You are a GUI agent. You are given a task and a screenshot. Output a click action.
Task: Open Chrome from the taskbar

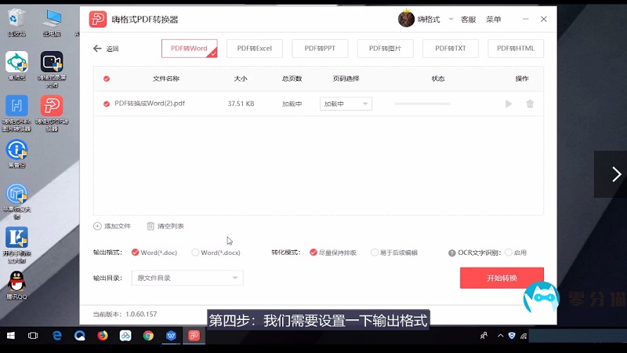click(148, 336)
